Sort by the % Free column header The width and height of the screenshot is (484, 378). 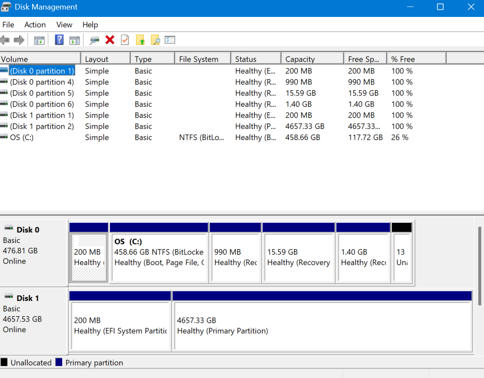[417, 59]
